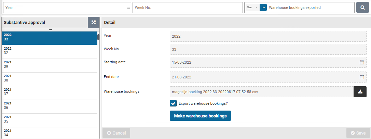The width and height of the screenshot is (371, 139).
Task: Set exported filter to Ja
Action: point(263,8)
